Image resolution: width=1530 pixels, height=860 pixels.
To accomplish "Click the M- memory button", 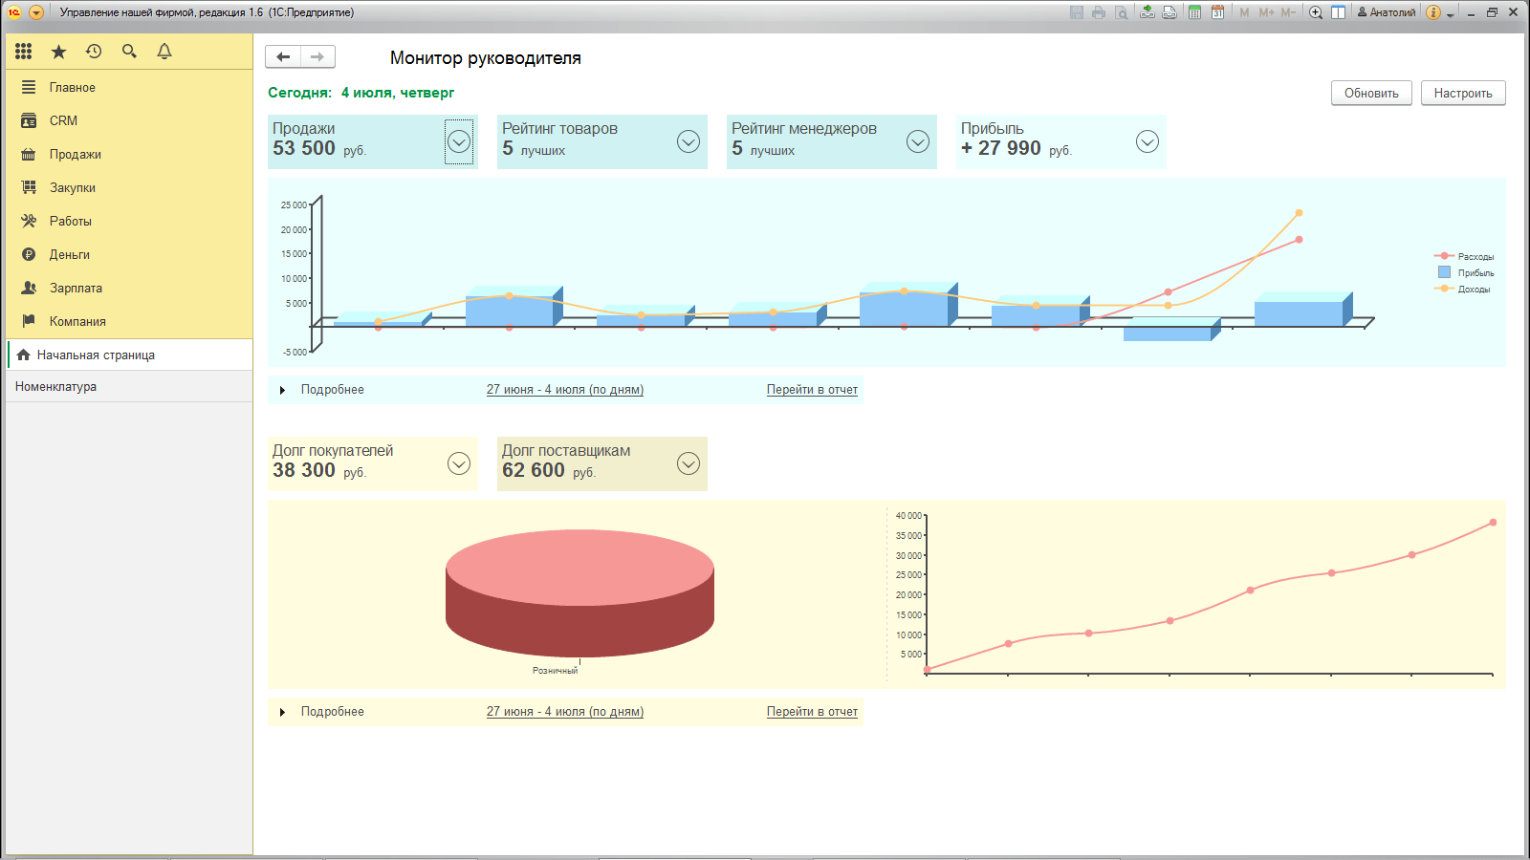I will click(x=1288, y=12).
